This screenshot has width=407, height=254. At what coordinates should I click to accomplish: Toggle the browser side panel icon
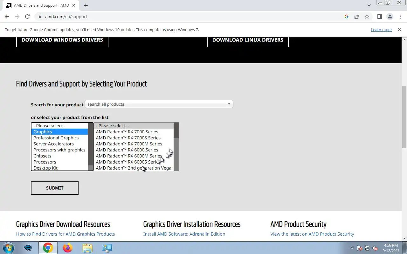pos(379,17)
